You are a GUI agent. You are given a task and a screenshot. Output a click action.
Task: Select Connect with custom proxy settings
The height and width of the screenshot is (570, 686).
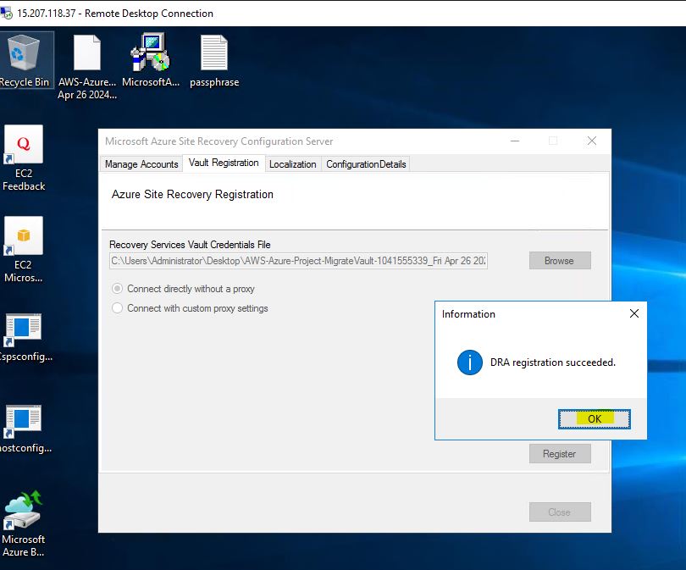[x=118, y=308]
